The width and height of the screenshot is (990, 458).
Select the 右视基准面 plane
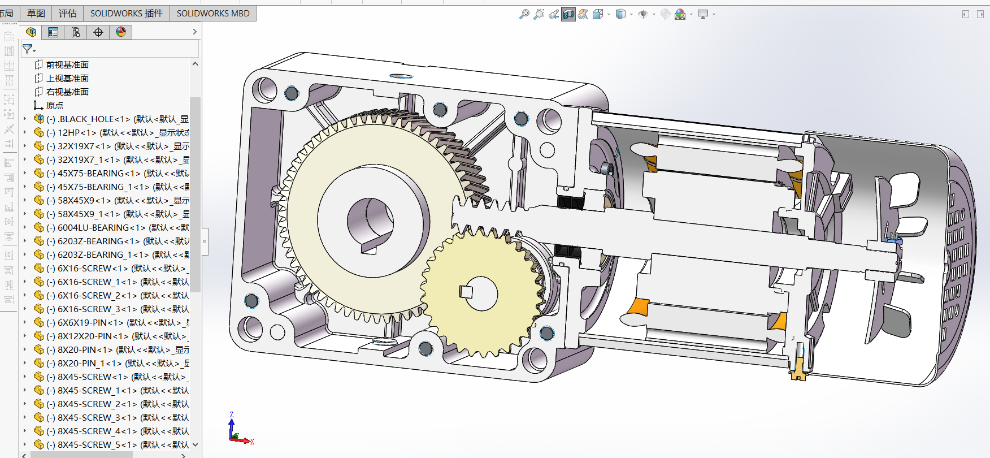[67, 92]
